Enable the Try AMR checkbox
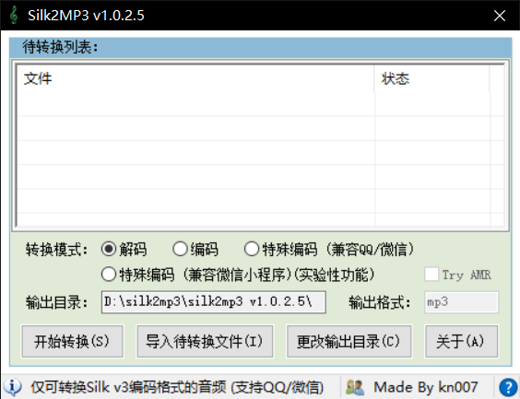 pyautogui.click(x=431, y=275)
